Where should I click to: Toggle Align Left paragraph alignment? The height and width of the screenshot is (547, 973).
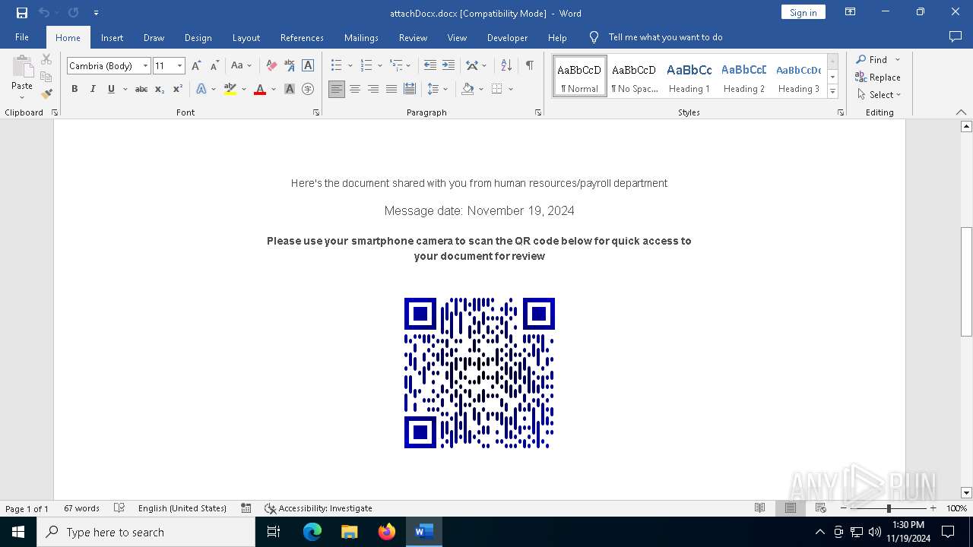tap(337, 89)
